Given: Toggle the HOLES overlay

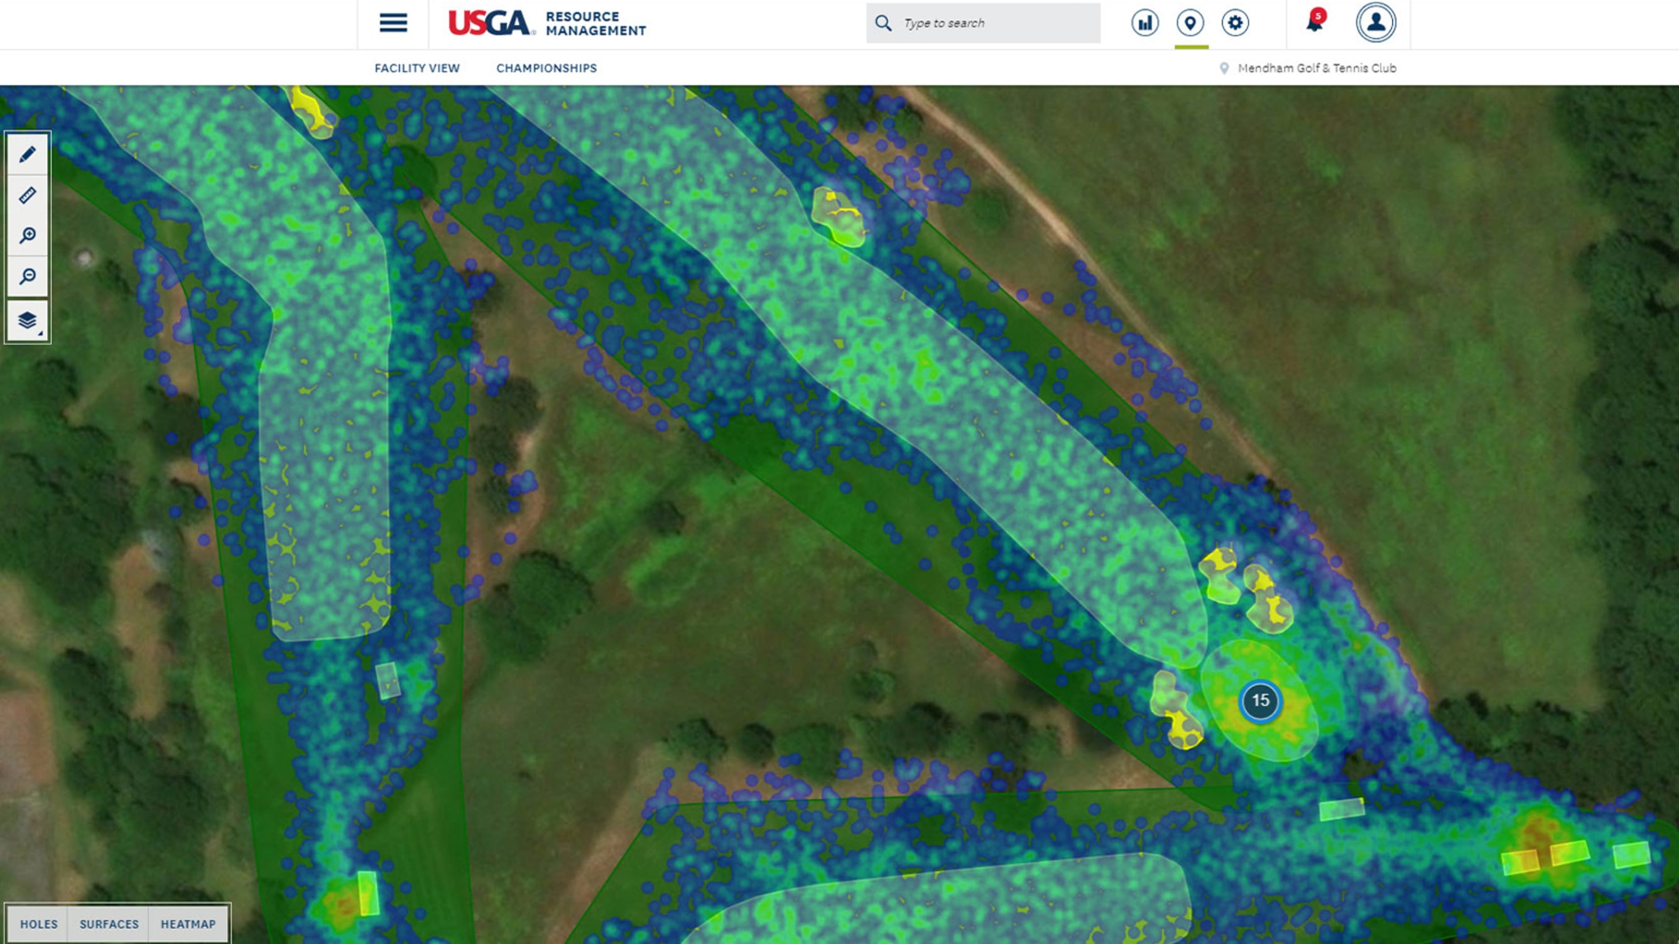Looking at the screenshot, I should [38, 925].
